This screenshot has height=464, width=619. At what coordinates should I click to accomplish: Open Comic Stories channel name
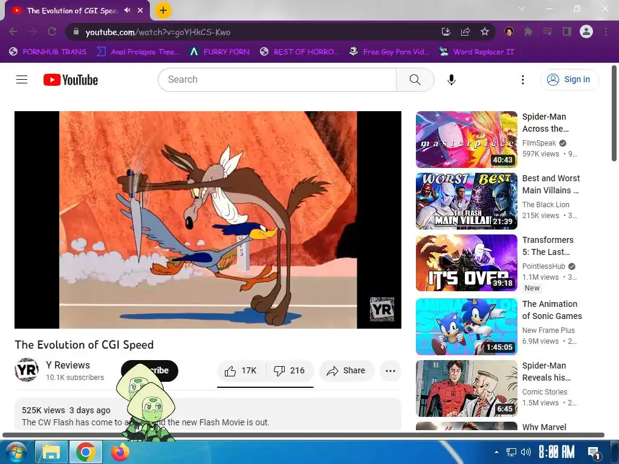tap(545, 391)
